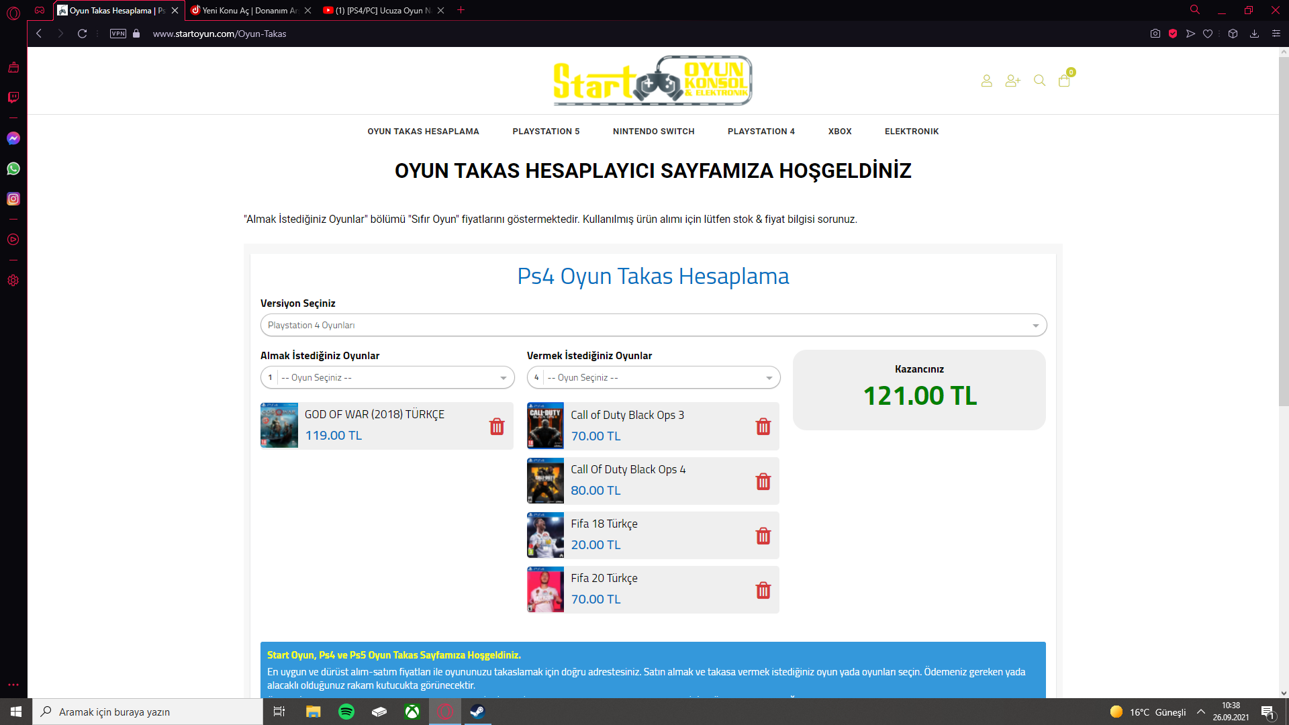Open the user account login icon

986,81
